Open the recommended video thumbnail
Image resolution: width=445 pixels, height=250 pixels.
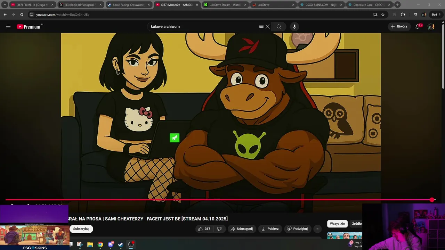(345, 235)
